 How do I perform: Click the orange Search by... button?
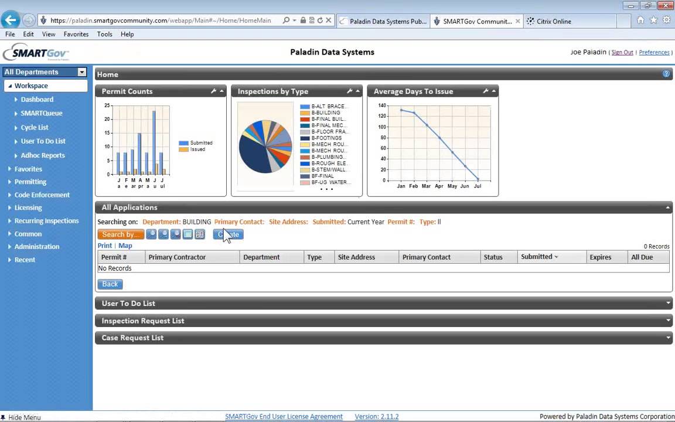point(121,234)
